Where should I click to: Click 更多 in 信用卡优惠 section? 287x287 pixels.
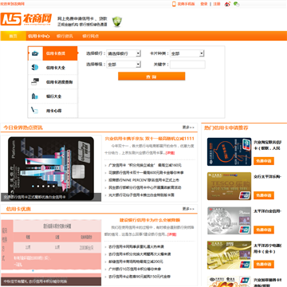pyautogui.click(x=188, y=209)
